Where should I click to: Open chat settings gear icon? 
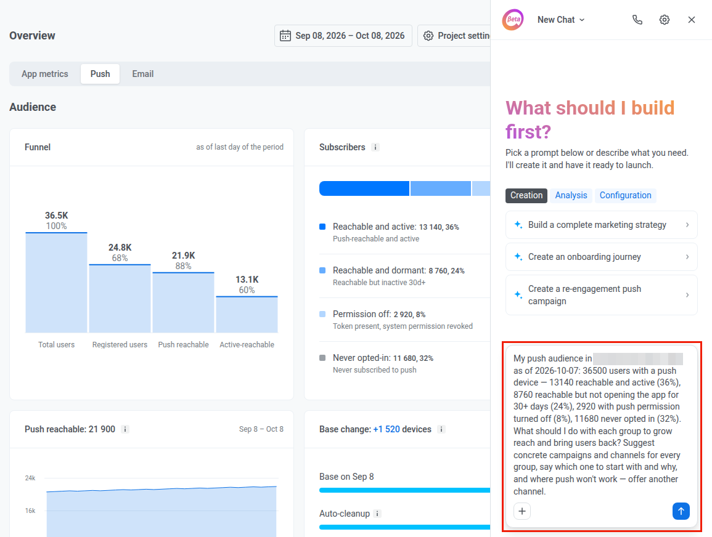[665, 20]
